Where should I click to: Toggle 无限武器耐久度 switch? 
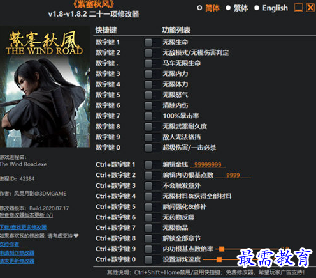pos(152,127)
